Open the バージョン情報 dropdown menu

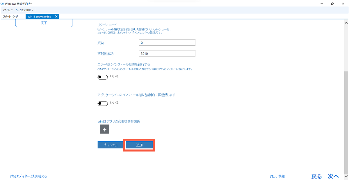[x=24, y=10]
